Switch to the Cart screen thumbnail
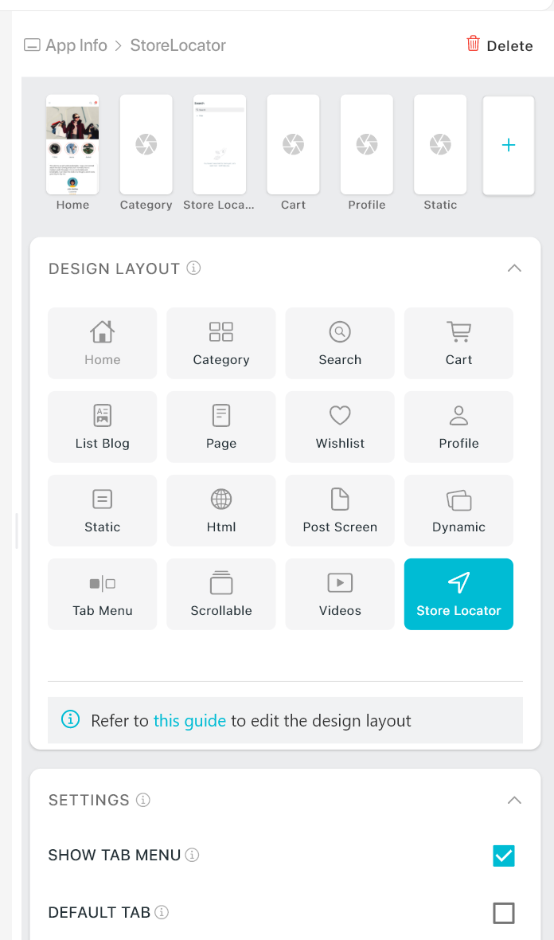This screenshot has width=554, height=940. coord(293,145)
